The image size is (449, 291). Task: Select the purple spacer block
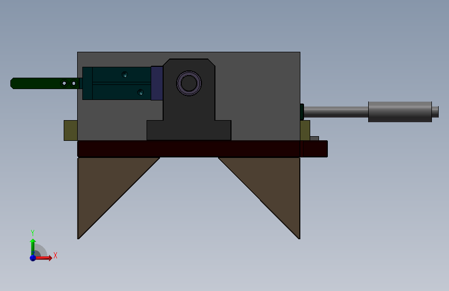tap(157, 83)
